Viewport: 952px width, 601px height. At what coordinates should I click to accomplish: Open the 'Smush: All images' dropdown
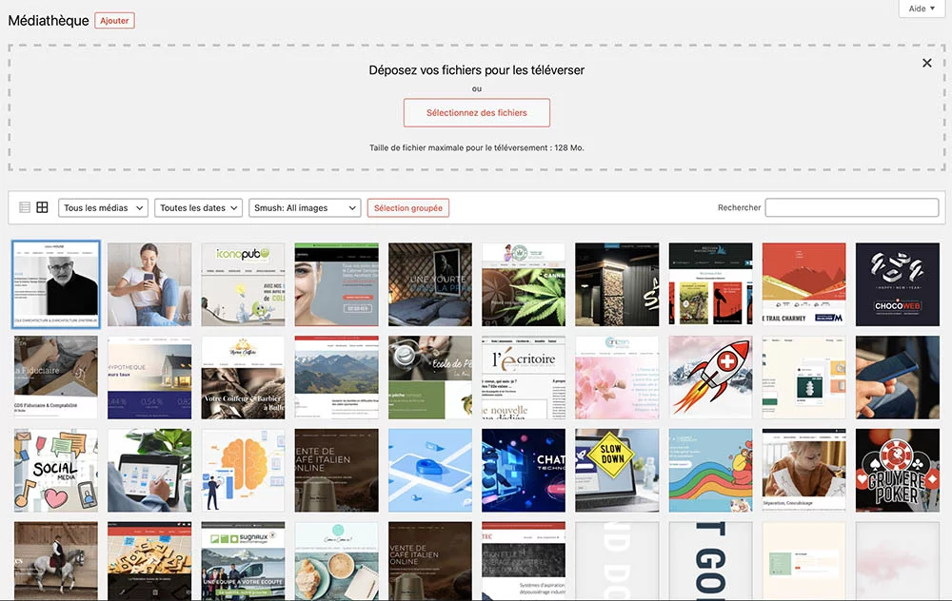click(305, 208)
